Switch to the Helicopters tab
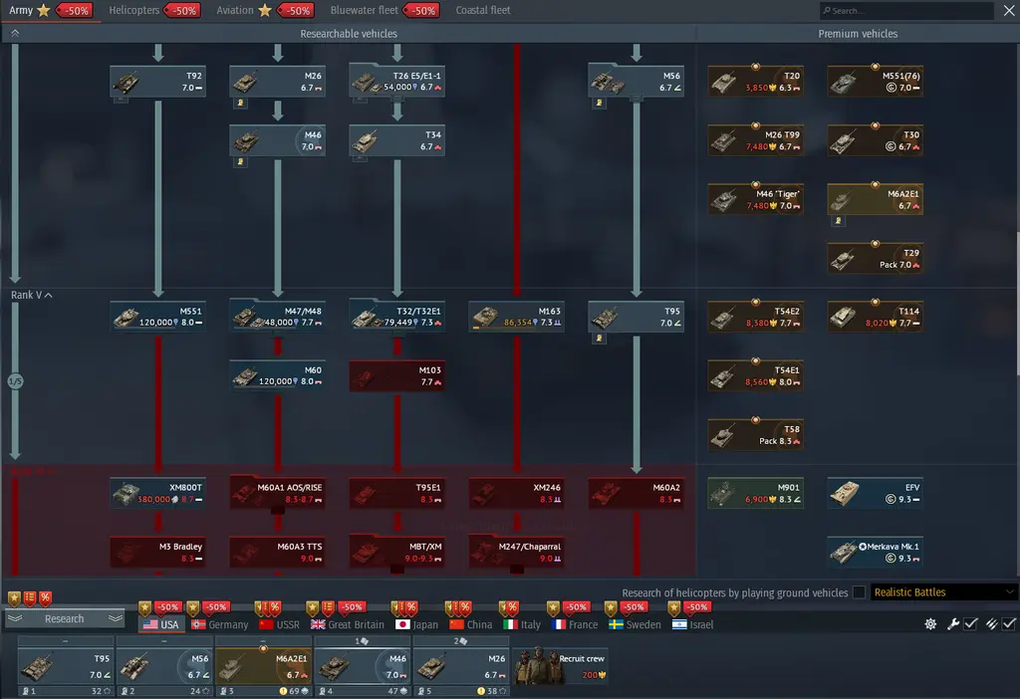Image resolution: width=1020 pixels, height=699 pixels. pyautogui.click(x=134, y=10)
